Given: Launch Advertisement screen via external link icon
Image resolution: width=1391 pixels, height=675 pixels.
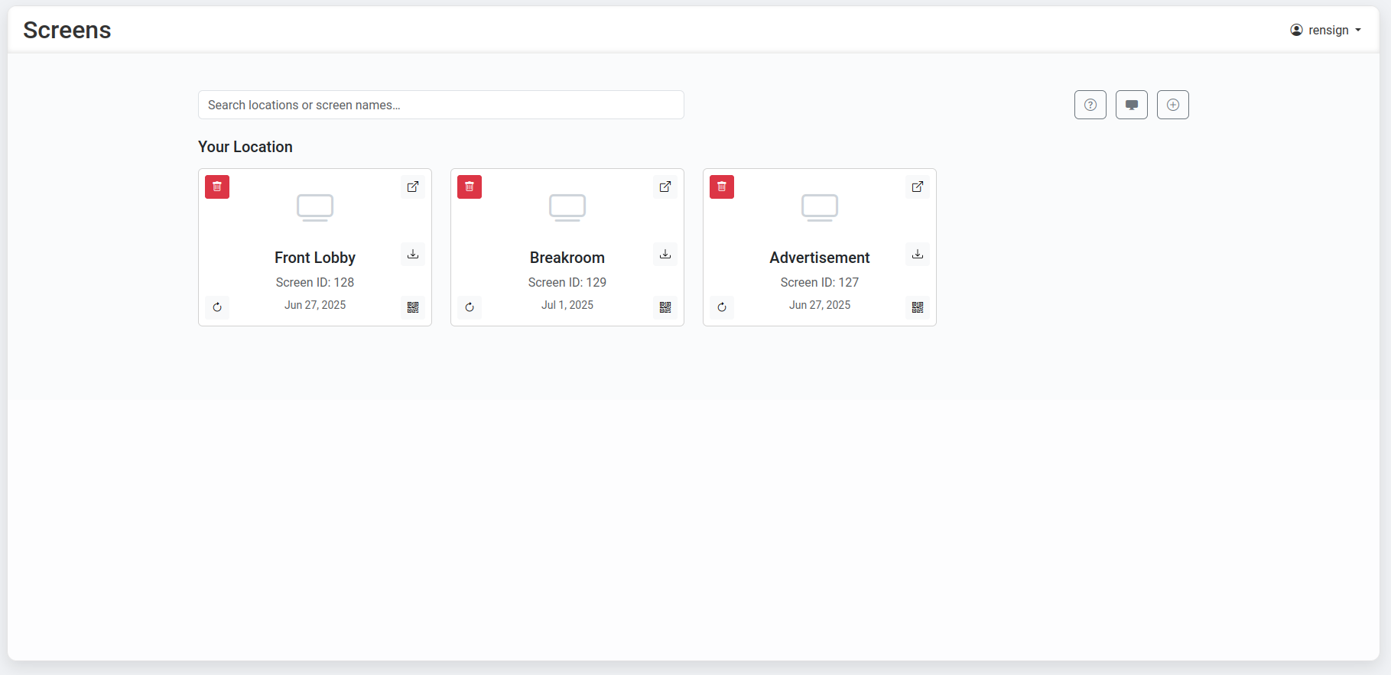Looking at the screenshot, I should (918, 187).
